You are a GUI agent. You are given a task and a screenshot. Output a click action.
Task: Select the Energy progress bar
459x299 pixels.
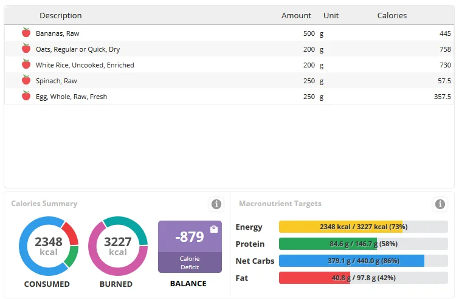coord(363,227)
